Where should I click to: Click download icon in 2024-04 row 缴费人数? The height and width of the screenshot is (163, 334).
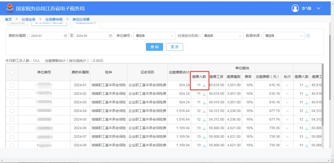pyautogui.click(x=204, y=111)
